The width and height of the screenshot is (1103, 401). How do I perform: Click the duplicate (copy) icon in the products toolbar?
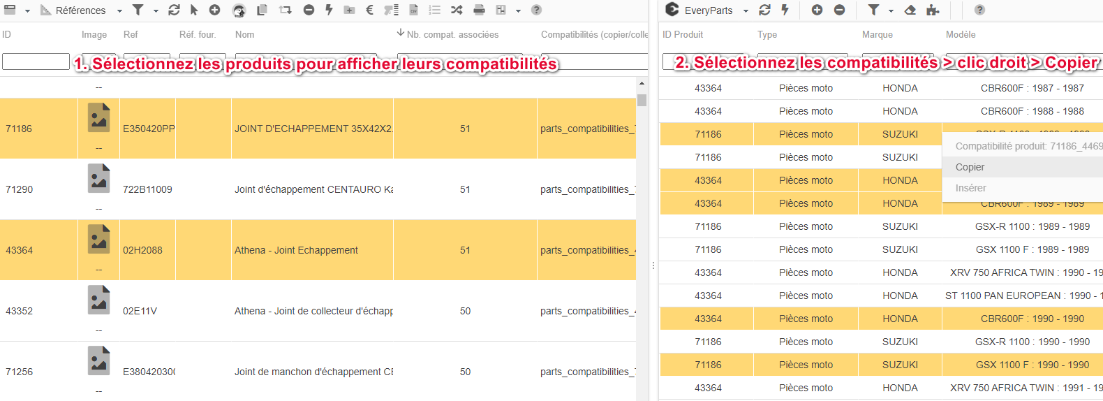pyautogui.click(x=262, y=10)
